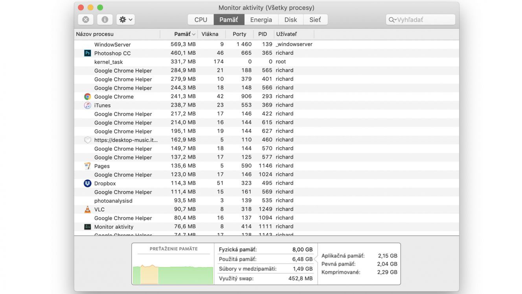Open the Sieť tab
This screenshot has height=294, width=522.
pos(315,20)
